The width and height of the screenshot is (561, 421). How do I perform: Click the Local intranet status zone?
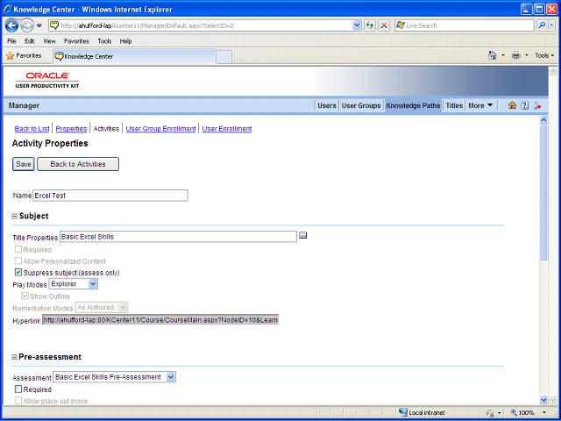pos(423,412)
